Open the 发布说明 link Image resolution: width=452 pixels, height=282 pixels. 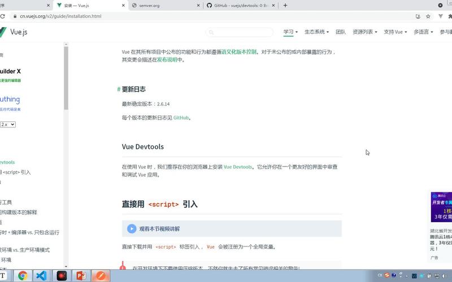tap(167, 60)
